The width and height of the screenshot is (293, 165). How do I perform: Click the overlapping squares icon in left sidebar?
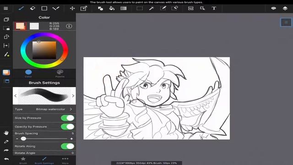6,19
